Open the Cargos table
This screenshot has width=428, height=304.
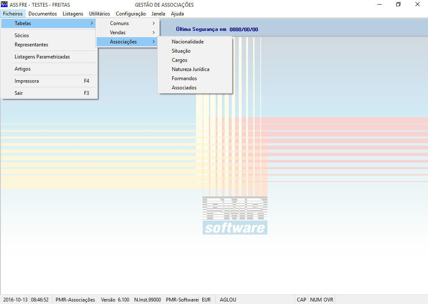195,60
